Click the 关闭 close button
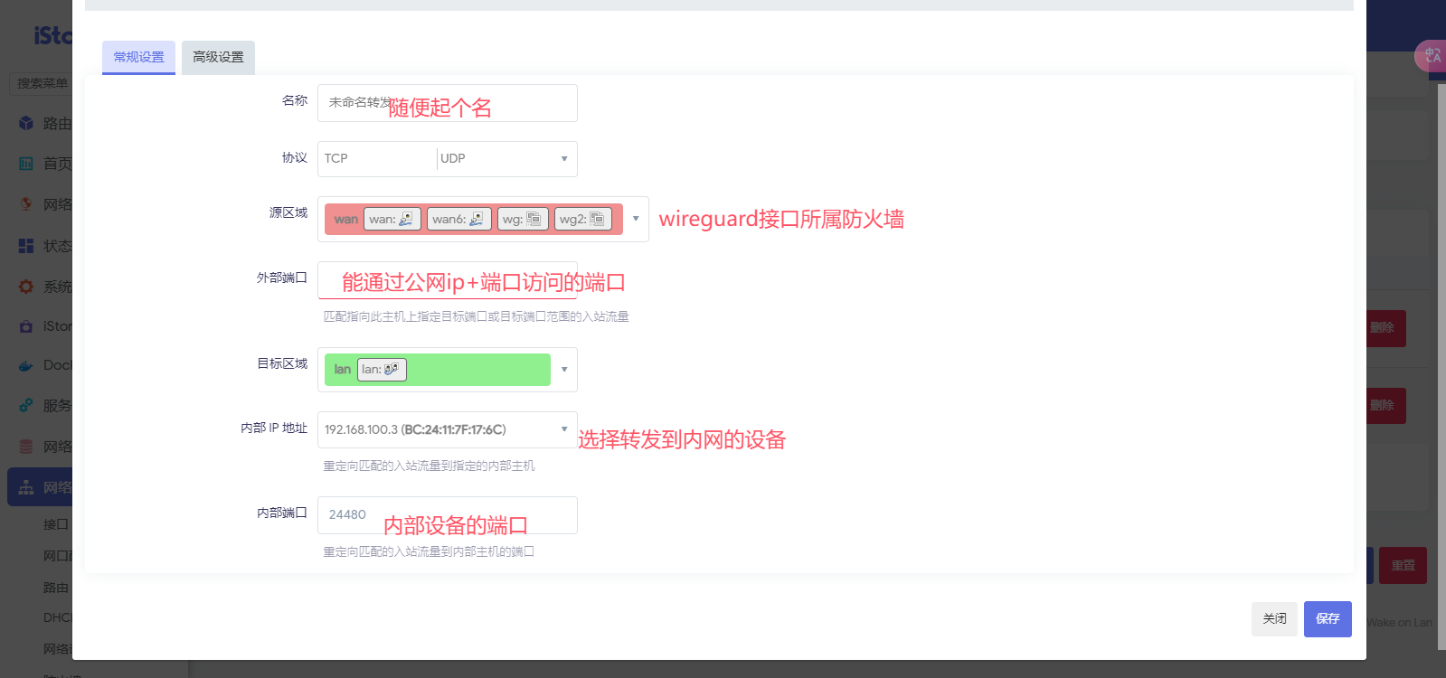 click(x=1273, y=618)
